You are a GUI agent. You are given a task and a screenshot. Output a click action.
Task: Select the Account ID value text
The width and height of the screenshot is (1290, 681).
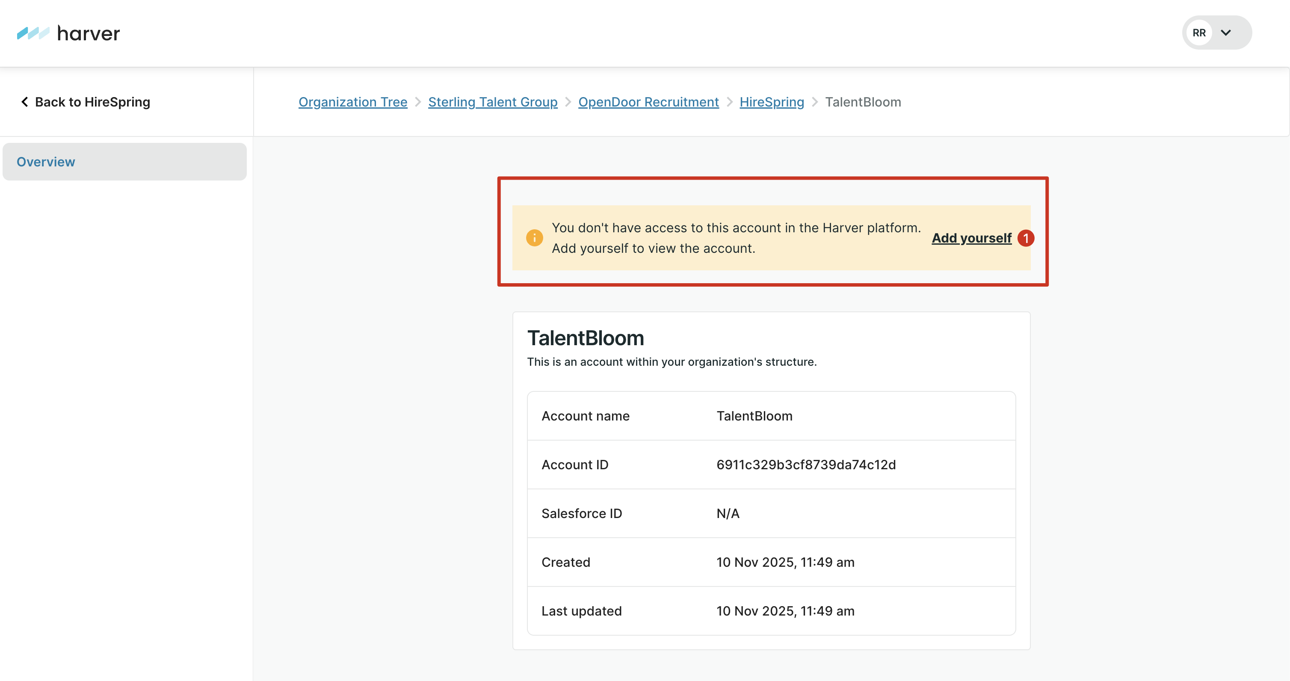[x=806, y=465]
